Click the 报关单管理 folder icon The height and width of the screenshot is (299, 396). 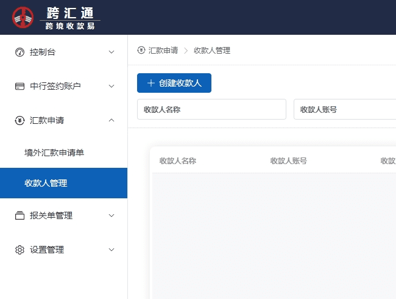tap(19, 215)
